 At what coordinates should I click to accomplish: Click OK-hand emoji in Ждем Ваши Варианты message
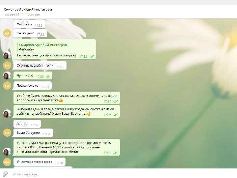(89, 113)
